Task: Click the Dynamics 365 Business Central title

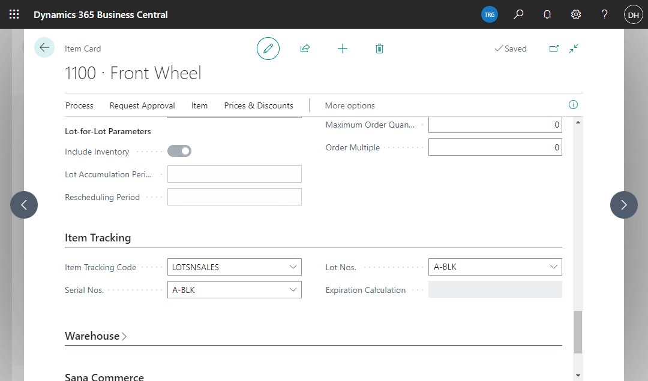Action: coord(100,15)
